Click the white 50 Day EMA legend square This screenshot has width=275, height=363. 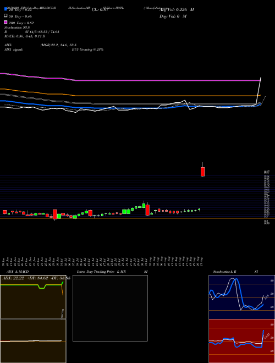pos(5,16)
